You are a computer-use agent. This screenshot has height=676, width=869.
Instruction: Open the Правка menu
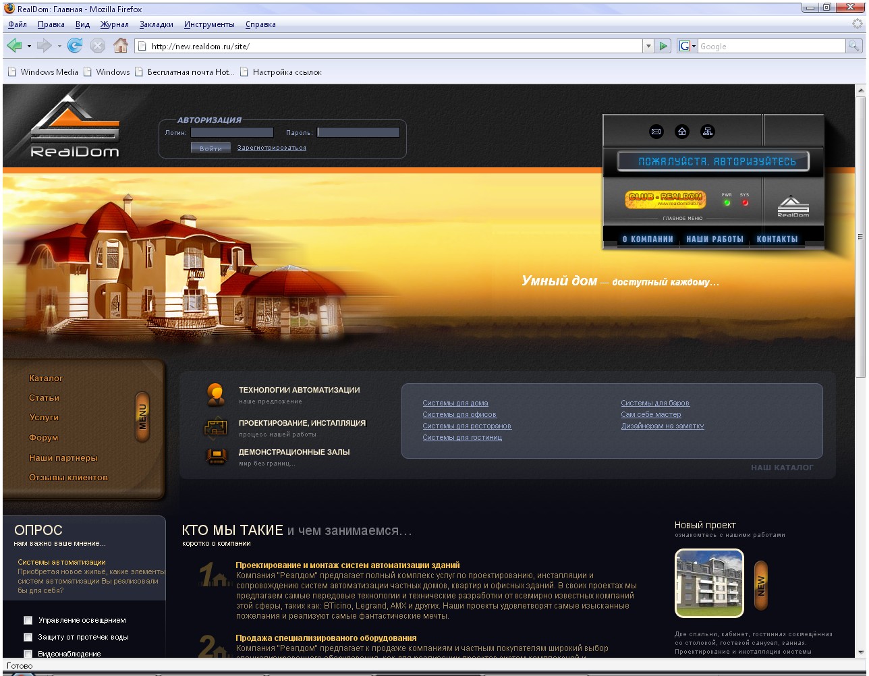point(51,24)
